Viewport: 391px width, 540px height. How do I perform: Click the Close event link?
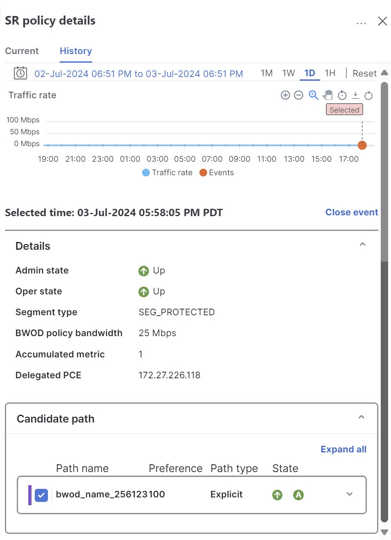352,212
